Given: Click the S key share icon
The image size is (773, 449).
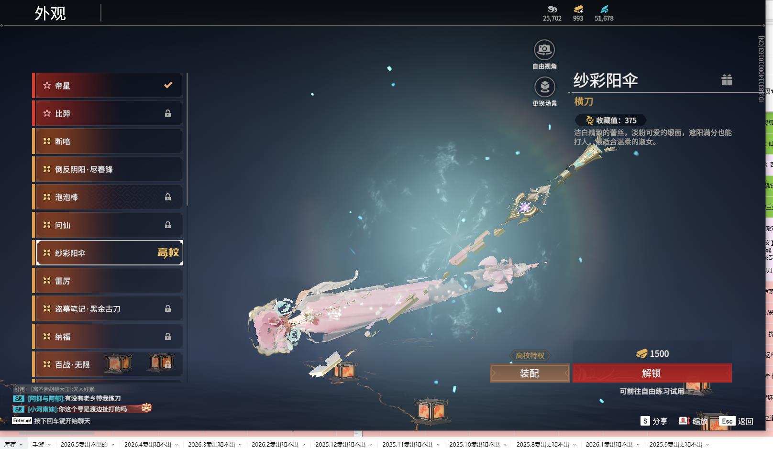Looking at the screenshot, I should coord(645,421).
